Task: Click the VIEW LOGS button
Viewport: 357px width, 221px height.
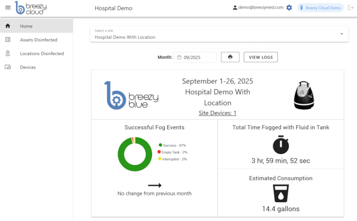Action: [261, 57]
